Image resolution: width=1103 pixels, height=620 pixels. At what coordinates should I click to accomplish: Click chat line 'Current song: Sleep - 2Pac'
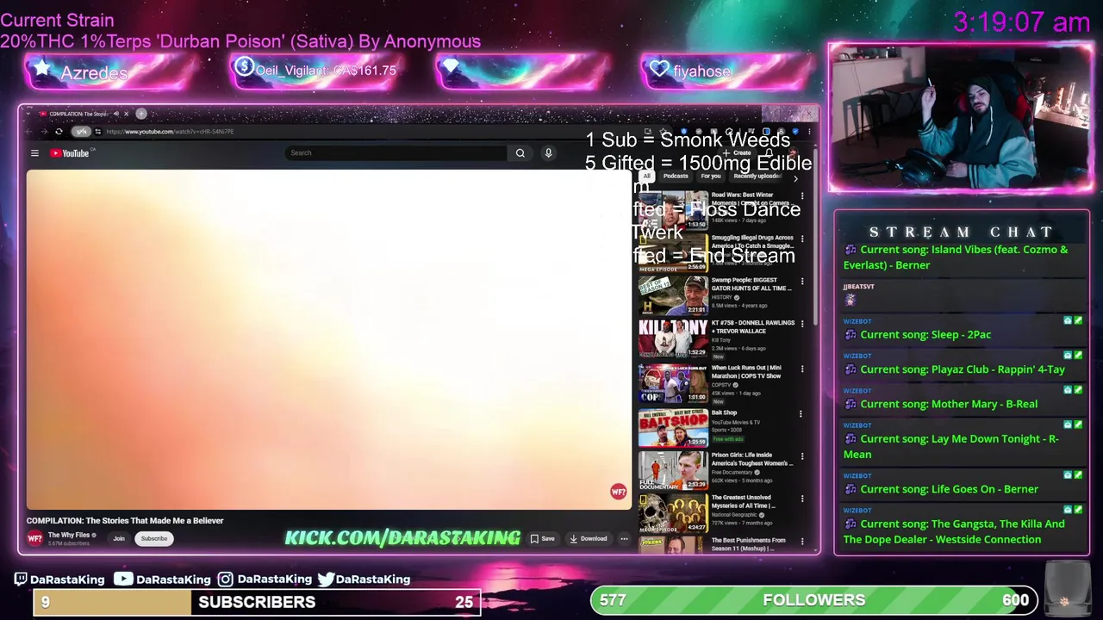[x=925, y=335]
